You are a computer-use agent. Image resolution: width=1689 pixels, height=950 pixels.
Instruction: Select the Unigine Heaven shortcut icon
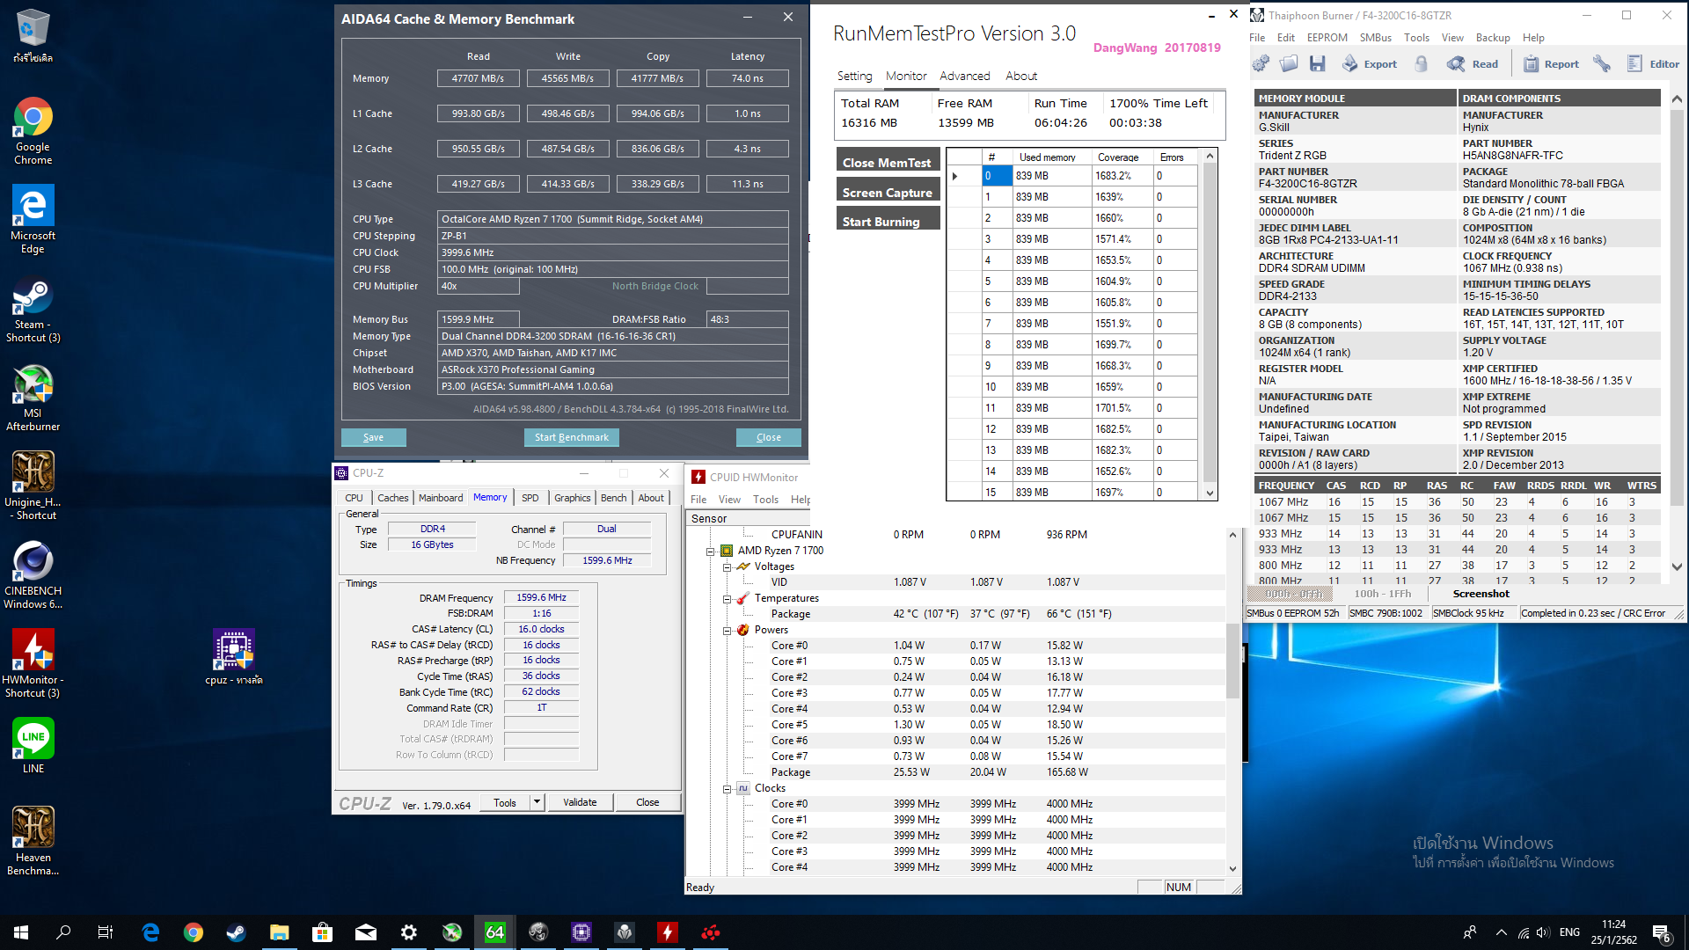[33, 486]
